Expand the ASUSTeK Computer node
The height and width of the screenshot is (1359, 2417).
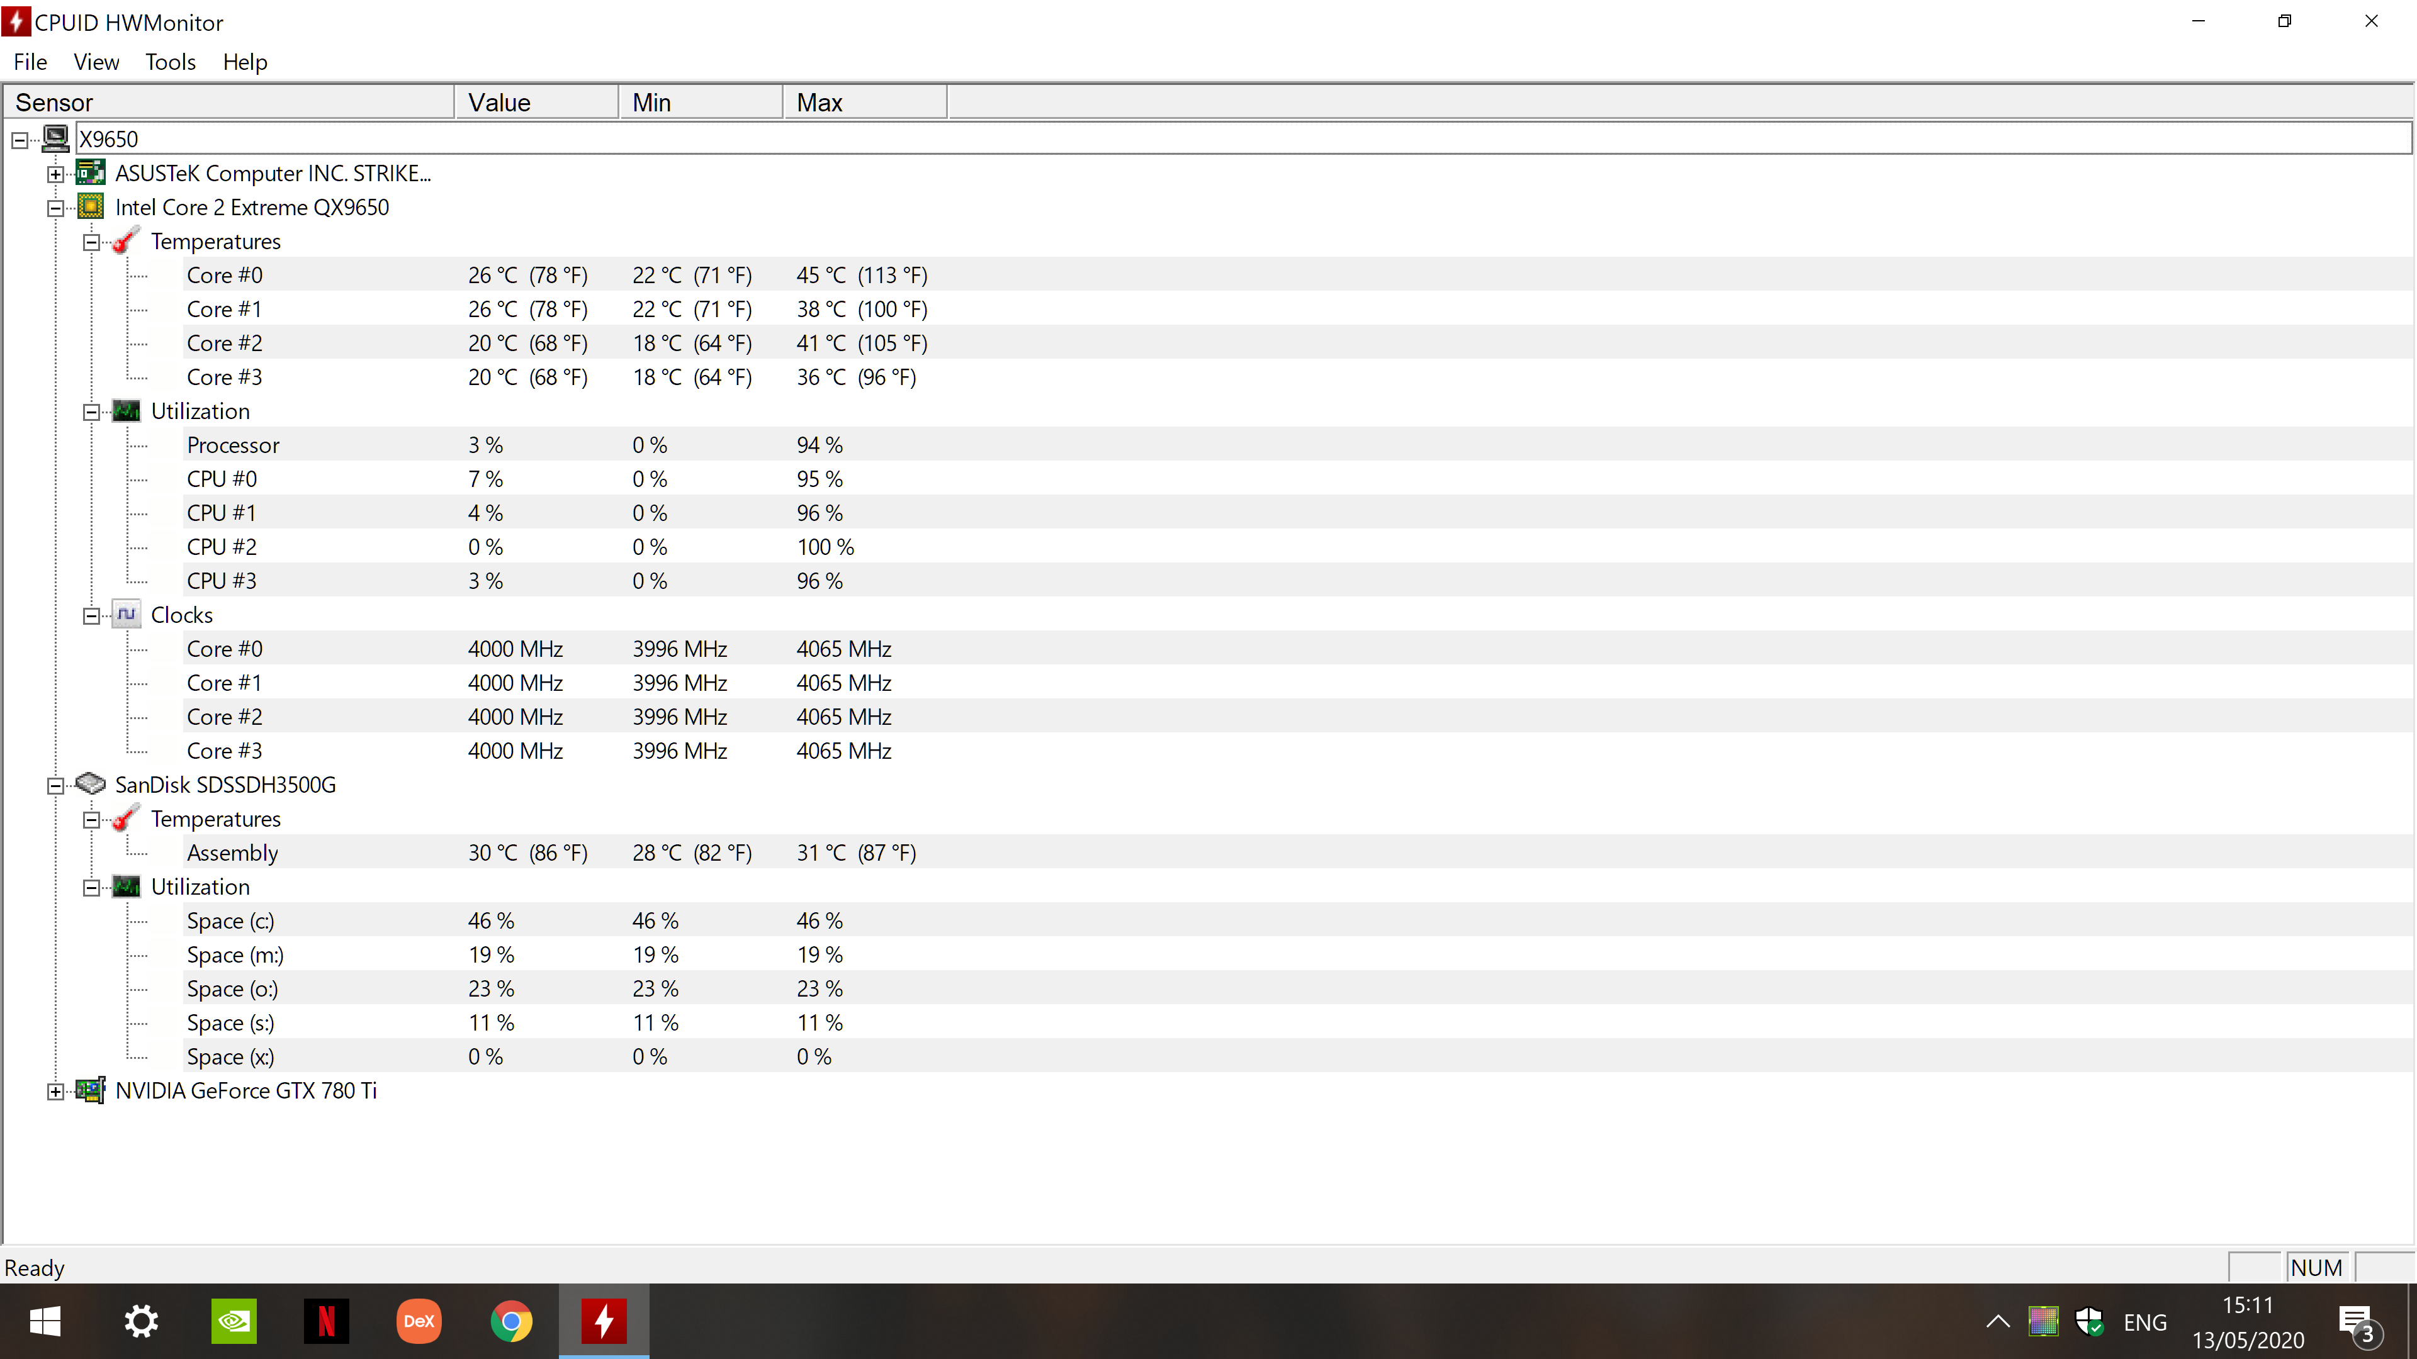55,174
